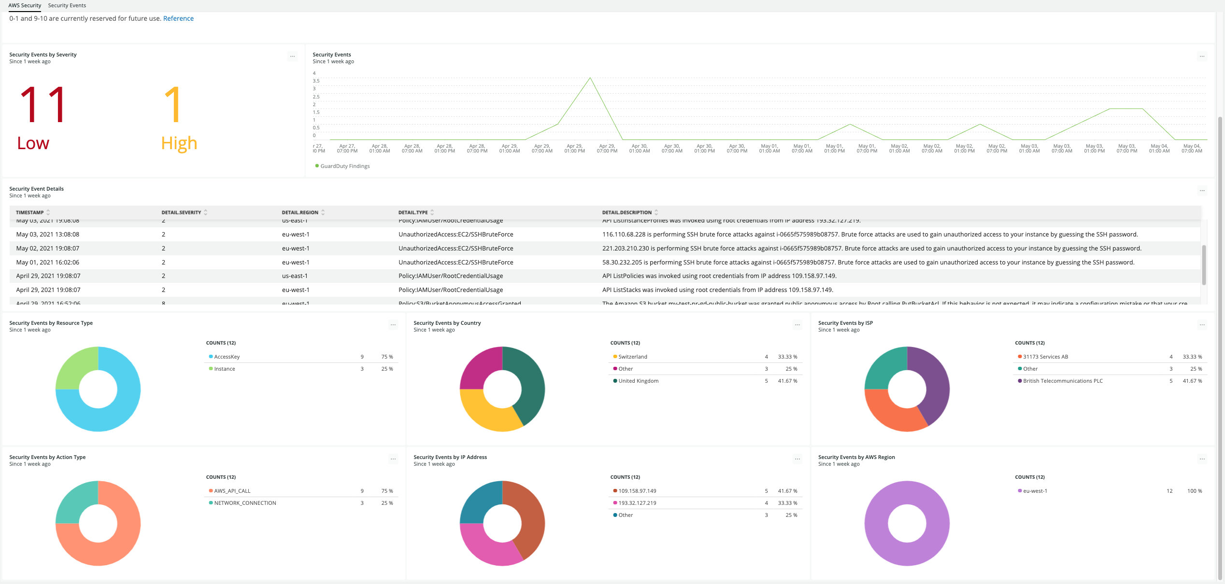Image resolution: width=1225 pixels, height=584 pixels.
Task: Sort table by DETAIL.TYPE column arrows
Action: (432, 212)
